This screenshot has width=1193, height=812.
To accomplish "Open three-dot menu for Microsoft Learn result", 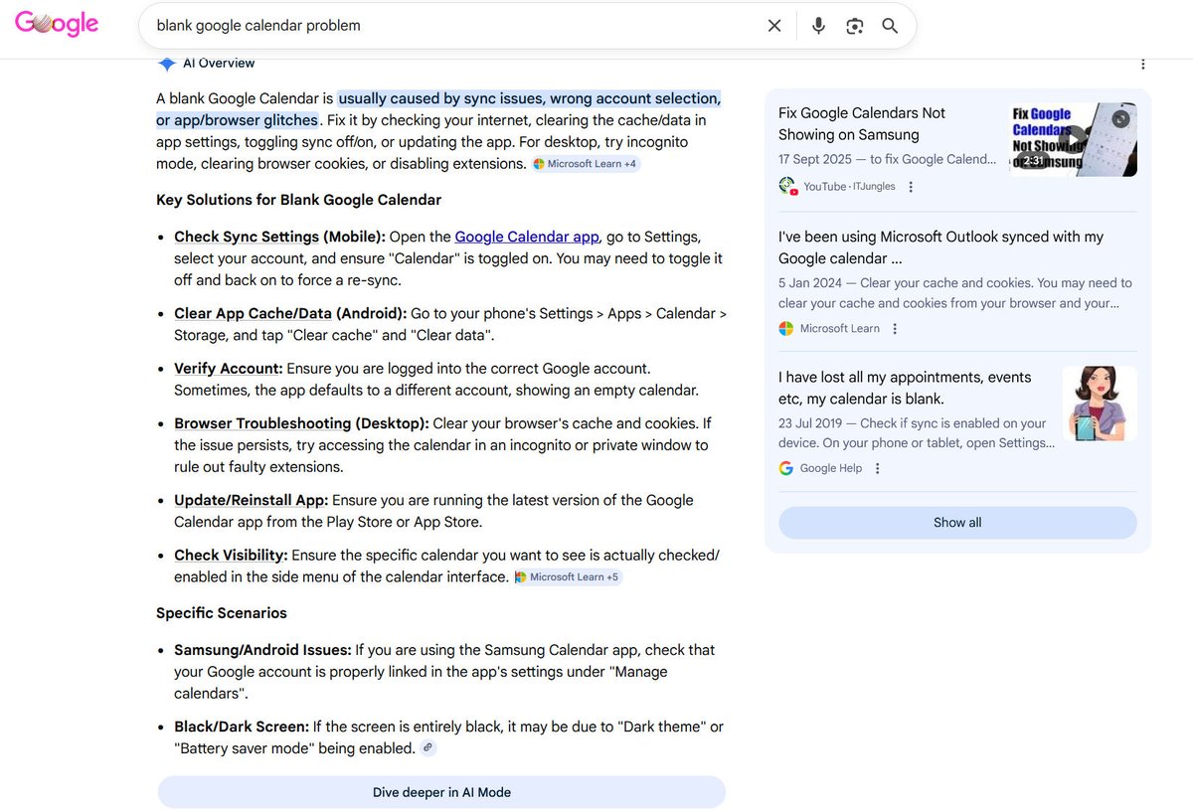I will click(894, 329).
